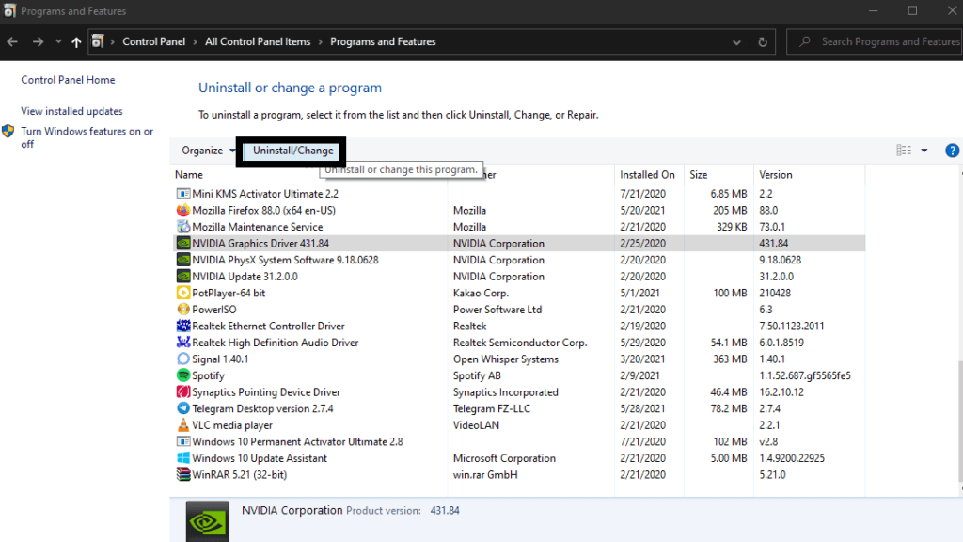963x542 pixels.
Task: Click the shield icon next to Windows features
Action: point(8,131)
